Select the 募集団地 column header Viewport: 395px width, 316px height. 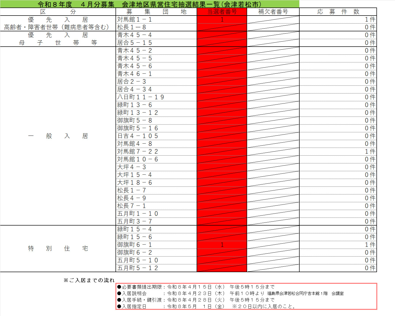pyautogui.click(x=156, y=12)
